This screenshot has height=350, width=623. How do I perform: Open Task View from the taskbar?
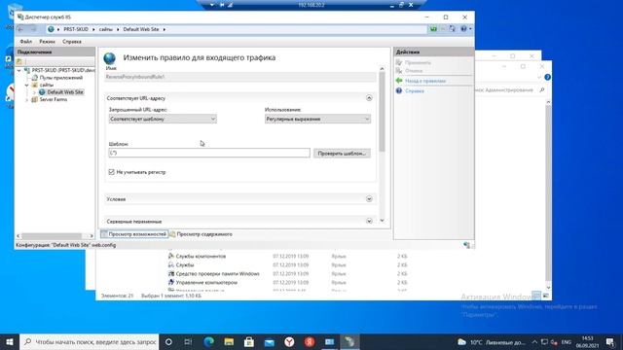click(188, 341)
